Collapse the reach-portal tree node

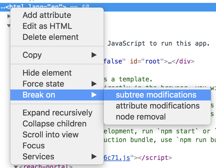(16, 167)
